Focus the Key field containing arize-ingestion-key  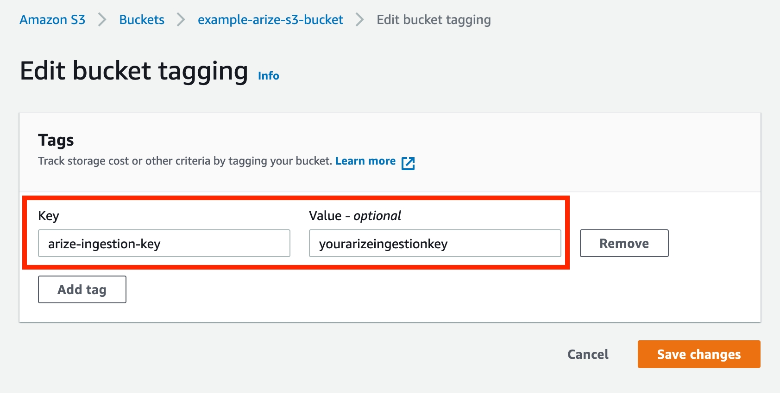164,243
